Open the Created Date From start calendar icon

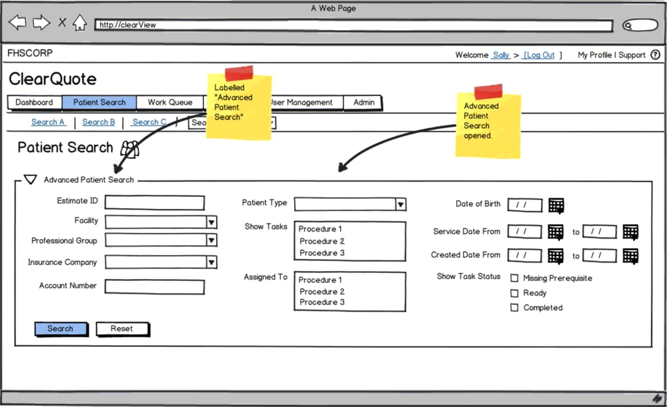(x=556, y=256)
